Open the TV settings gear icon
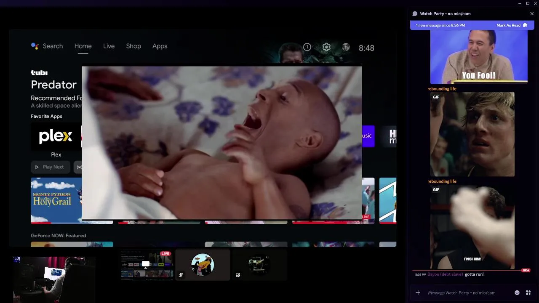 coord(326,47)
